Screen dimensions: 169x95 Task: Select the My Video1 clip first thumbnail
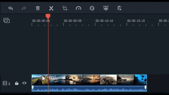pos(40,79)
